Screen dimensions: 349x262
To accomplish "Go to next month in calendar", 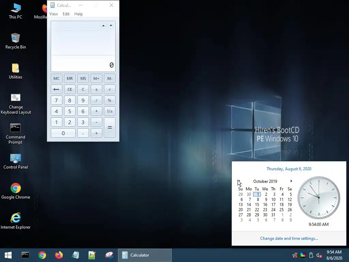I will [x=291, y=181].
